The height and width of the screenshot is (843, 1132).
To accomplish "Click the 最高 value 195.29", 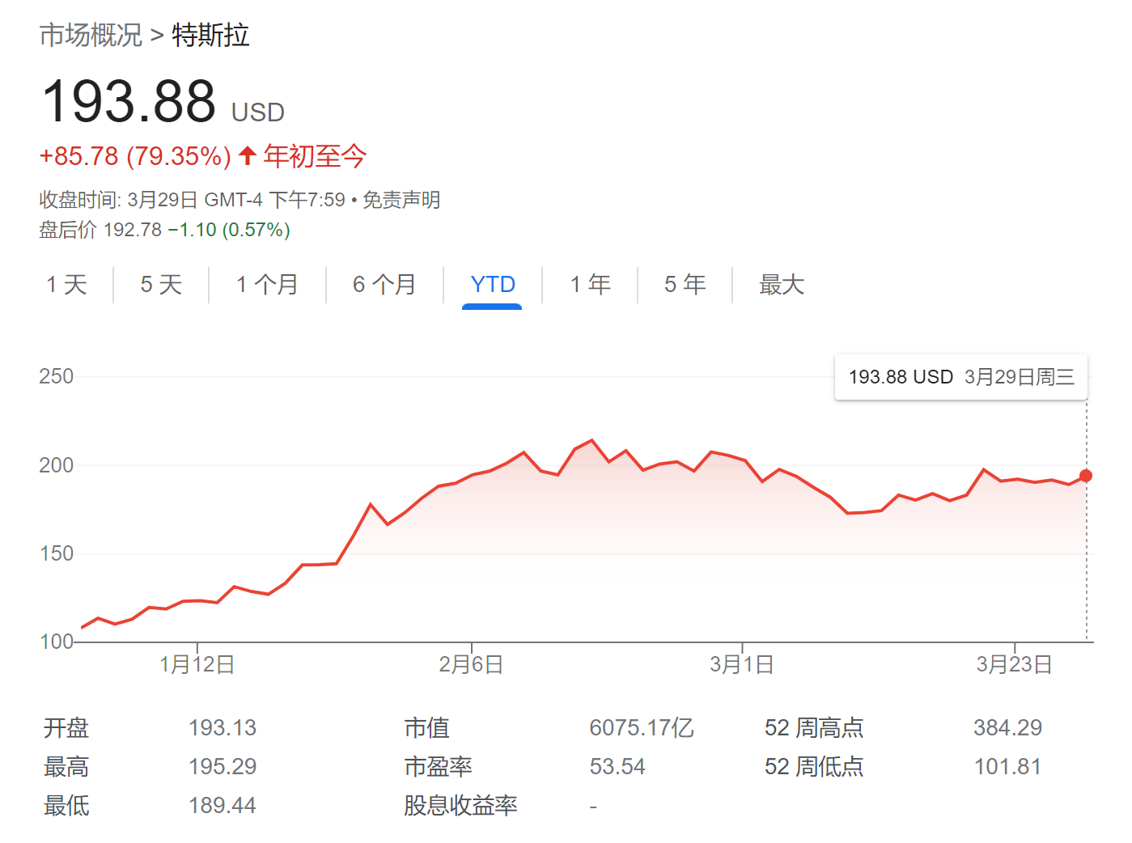I will (x=223, y=767).
